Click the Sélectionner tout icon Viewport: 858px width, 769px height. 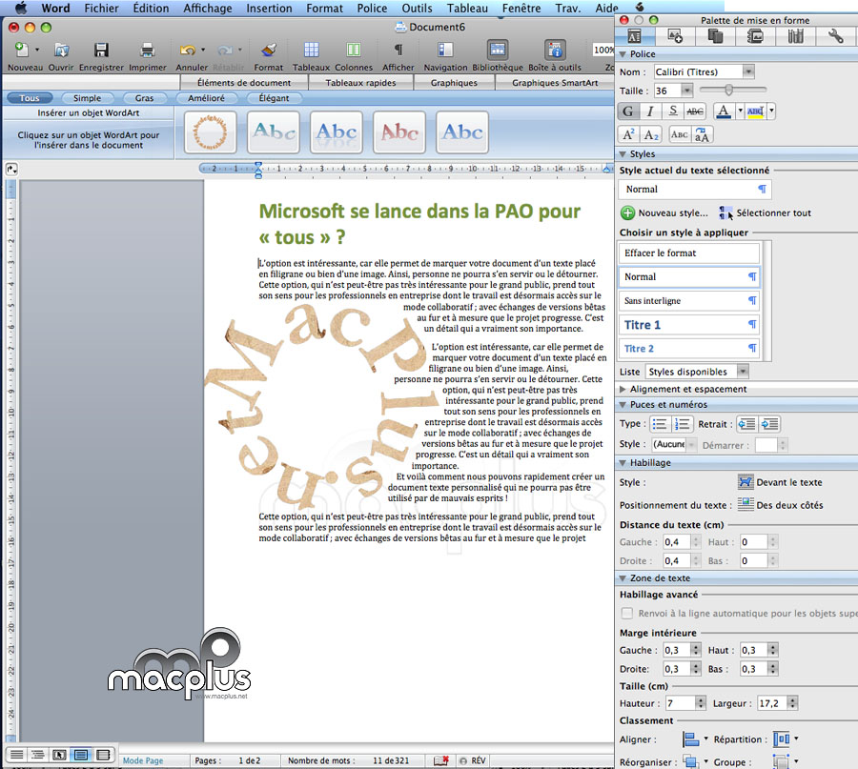click(x=726, y=212)
